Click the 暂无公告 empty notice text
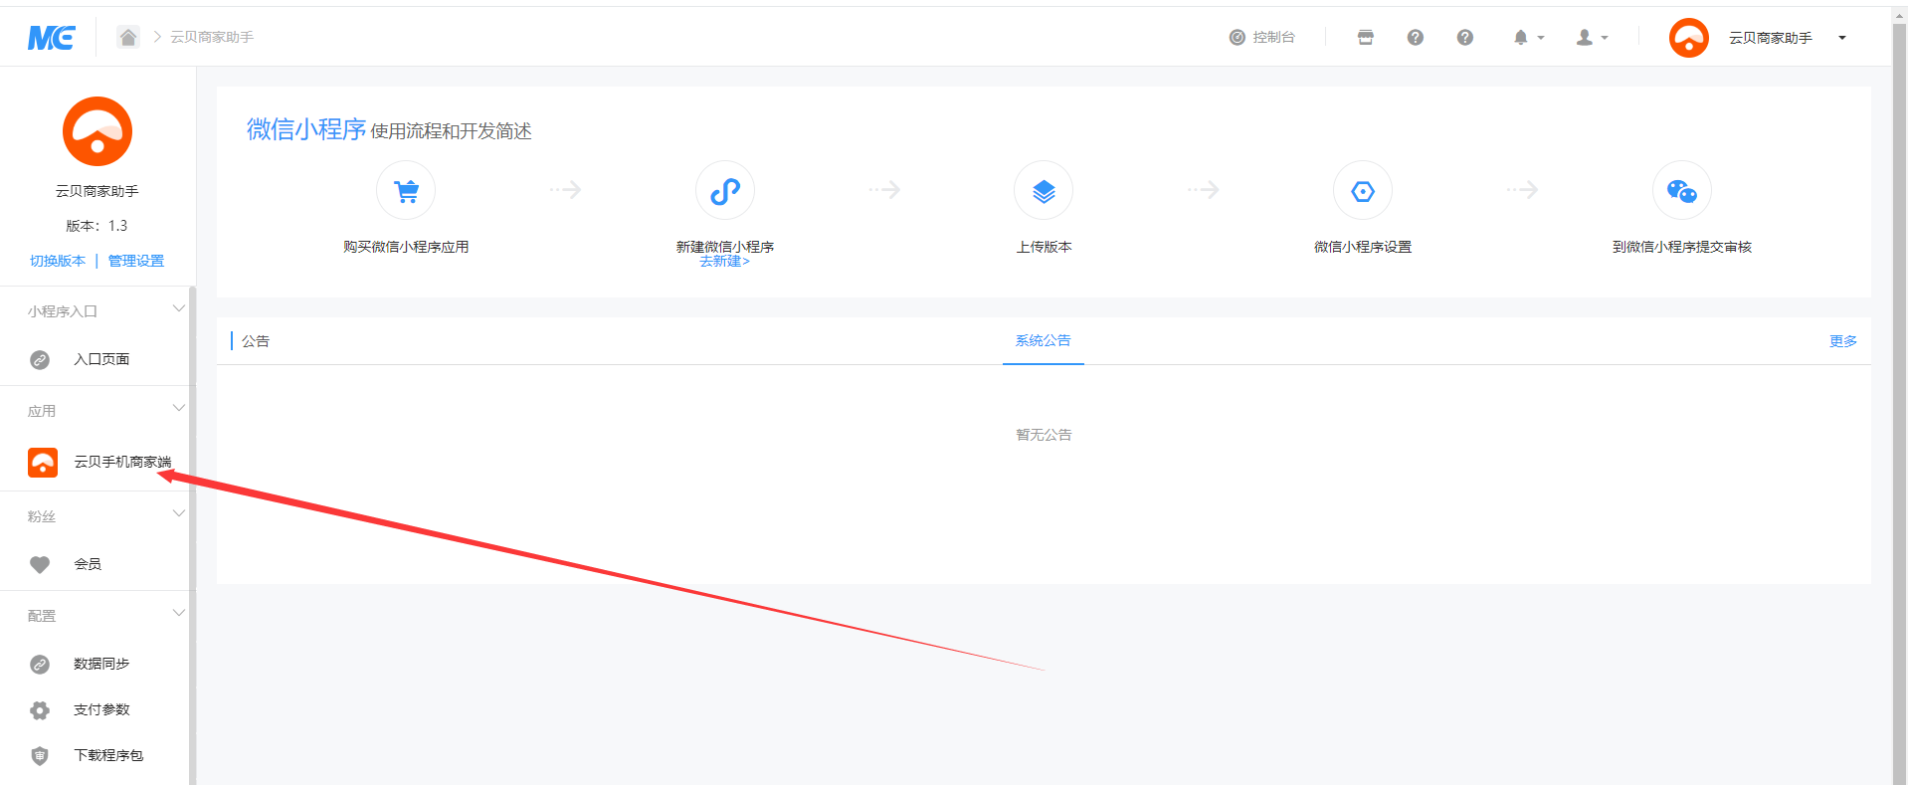 tap(1044, 435)
